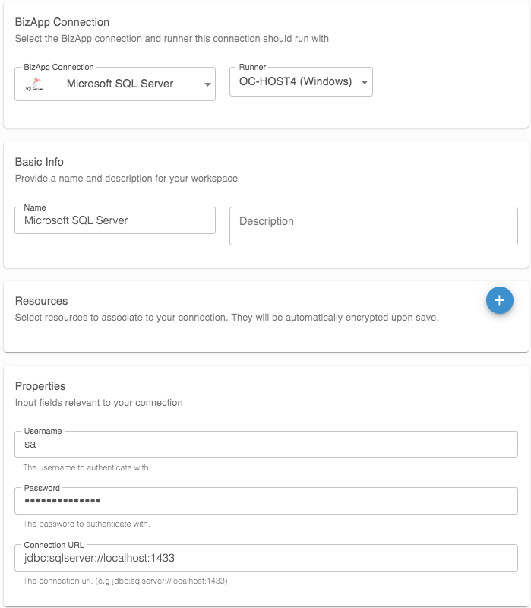Click the "Input fields relevant to your connection" text

99,402
